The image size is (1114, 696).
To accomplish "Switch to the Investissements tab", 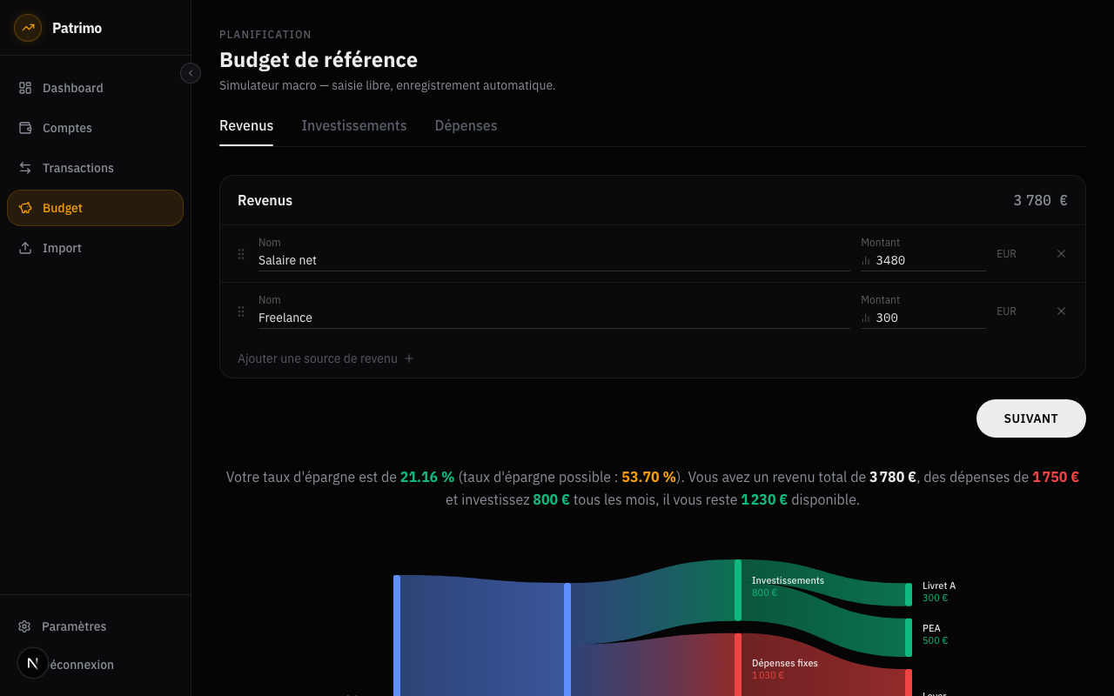I will point(354,125).
